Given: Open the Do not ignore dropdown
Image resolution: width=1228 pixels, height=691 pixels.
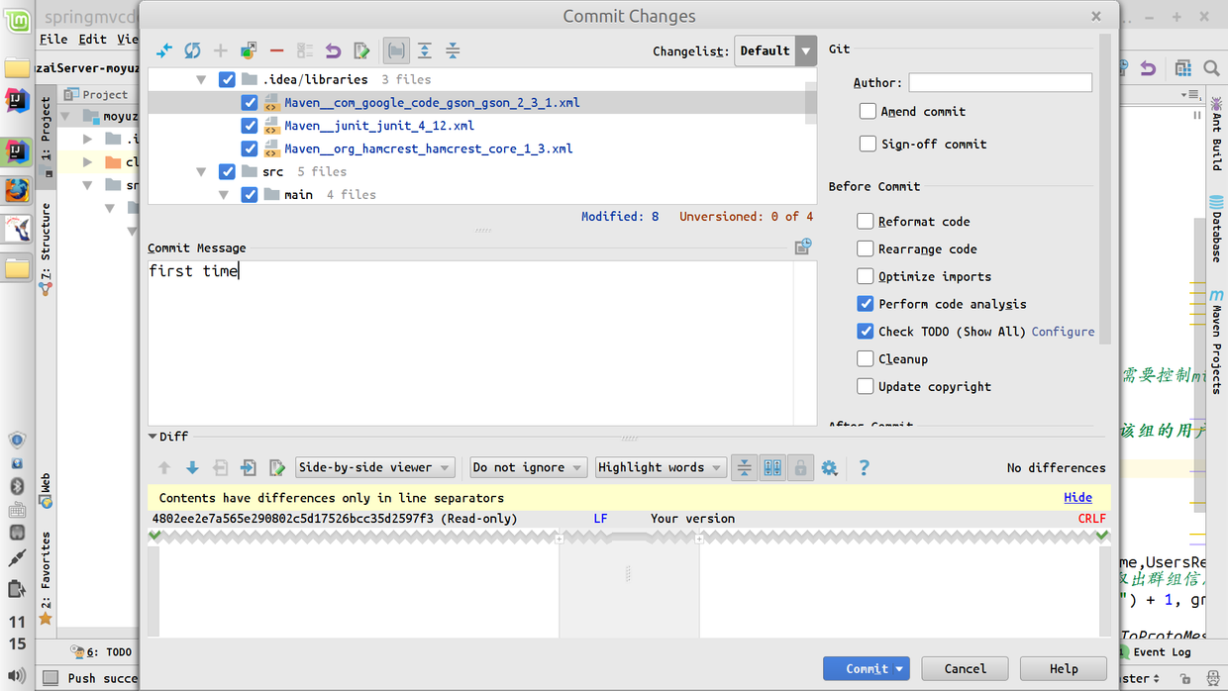Looking at the screenshot, I should [x=529, y=467].
